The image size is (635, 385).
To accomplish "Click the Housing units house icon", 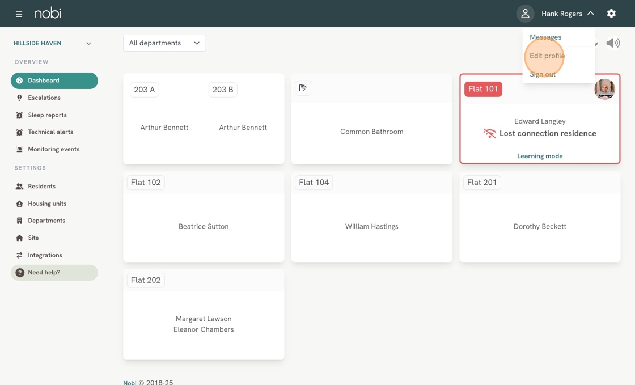I will point(19,204).
